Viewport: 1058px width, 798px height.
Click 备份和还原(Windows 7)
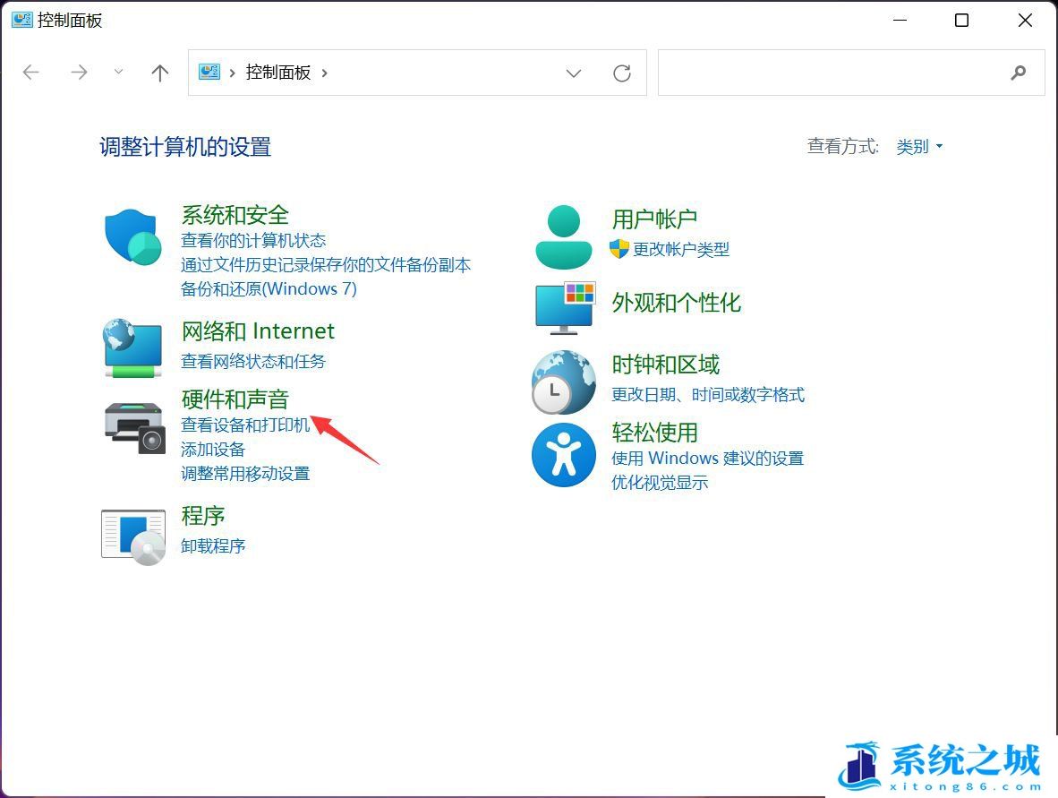point(269,288)
